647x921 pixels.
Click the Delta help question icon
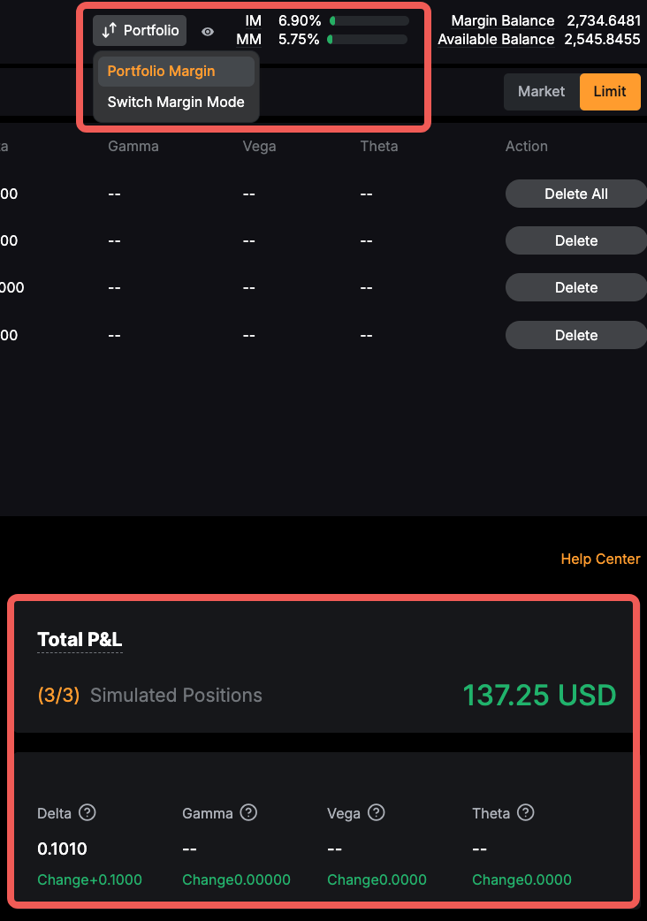(88, 813)
